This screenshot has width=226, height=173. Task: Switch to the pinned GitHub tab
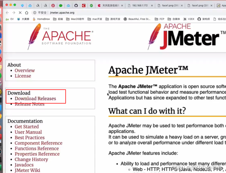coord(76,6)
